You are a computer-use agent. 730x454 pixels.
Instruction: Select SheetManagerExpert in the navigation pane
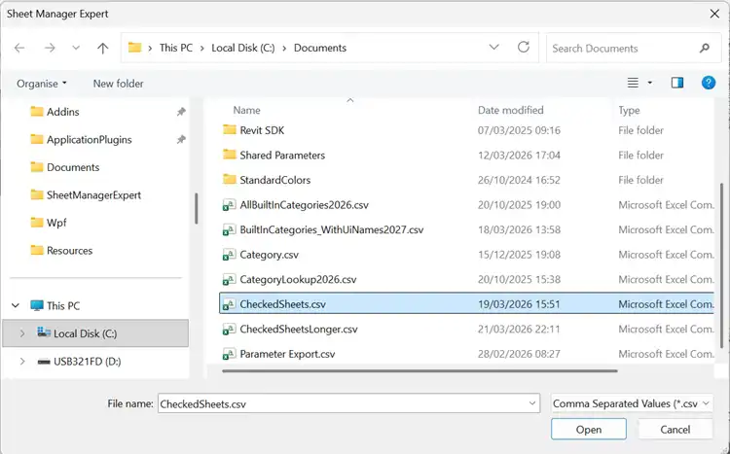pos(93,195)
